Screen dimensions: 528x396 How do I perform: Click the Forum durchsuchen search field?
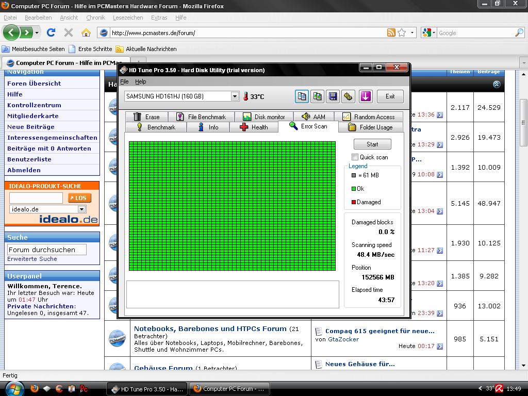47,250
